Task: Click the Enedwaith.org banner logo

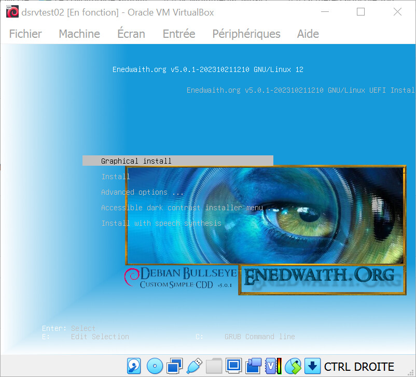Action: point(322,279)
